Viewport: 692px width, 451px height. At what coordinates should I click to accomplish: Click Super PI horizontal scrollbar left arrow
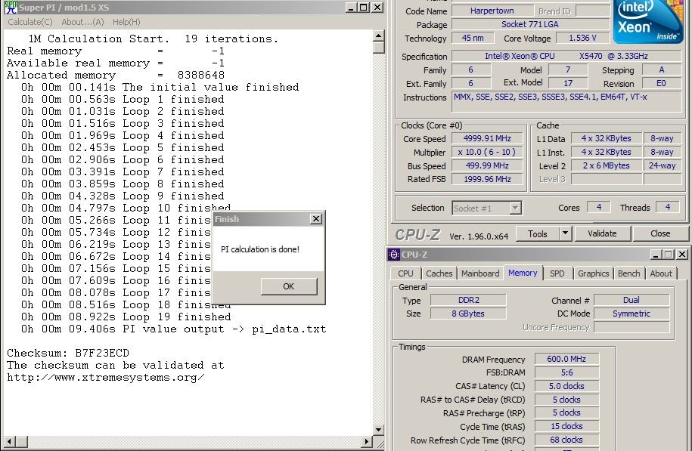pyautogui.click(x=10, y=441)
